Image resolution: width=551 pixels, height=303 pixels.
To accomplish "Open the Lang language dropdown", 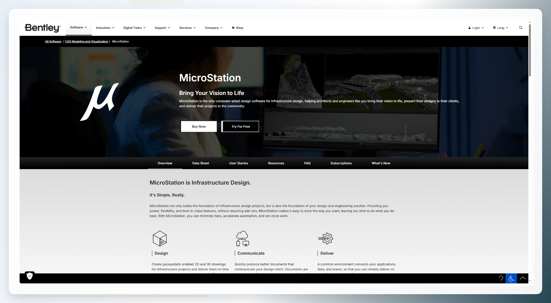I will [500, 28].
